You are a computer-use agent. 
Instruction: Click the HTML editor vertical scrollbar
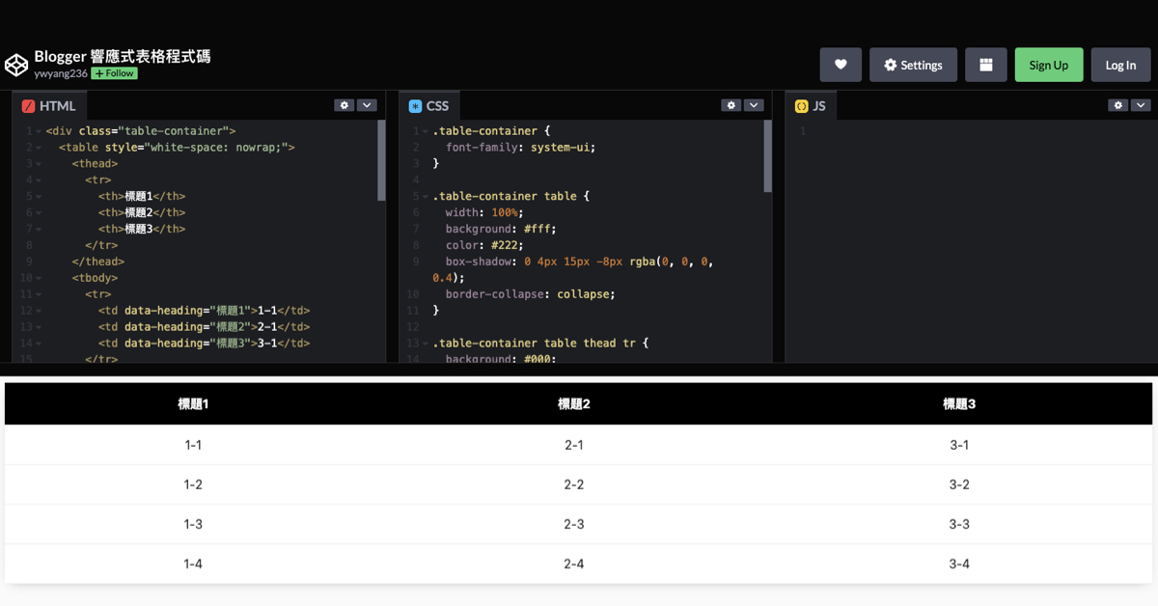[381, 160]
